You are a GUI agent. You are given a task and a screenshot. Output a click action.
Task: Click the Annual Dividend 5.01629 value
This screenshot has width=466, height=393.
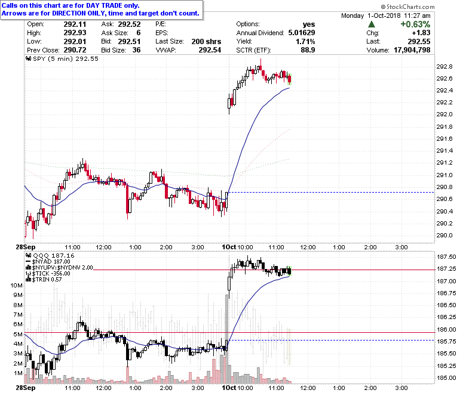pyautogui.click(x=302, y=33)
